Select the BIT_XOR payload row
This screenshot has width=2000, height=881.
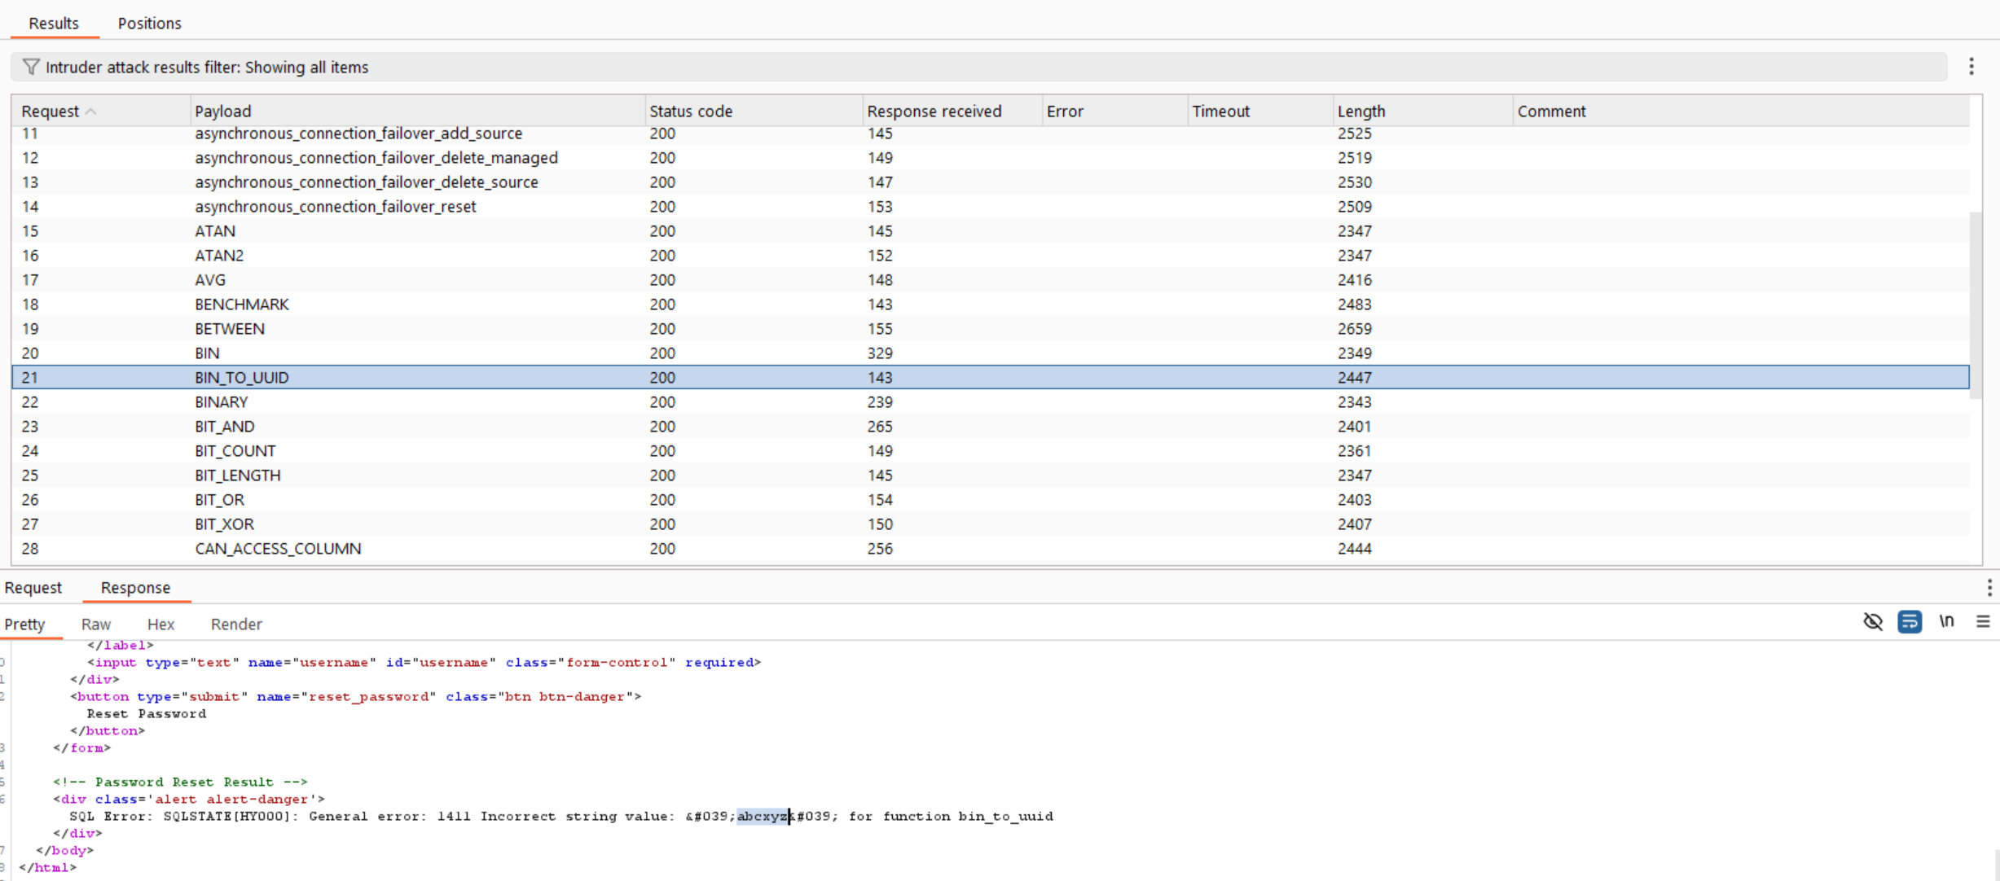coord(991,524)
